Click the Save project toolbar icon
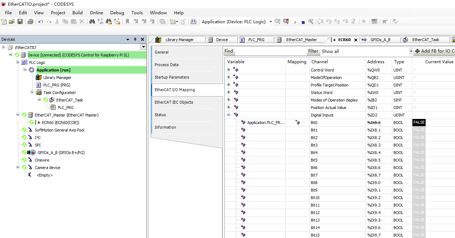This screenshot has width=455, height=238. 20,21
